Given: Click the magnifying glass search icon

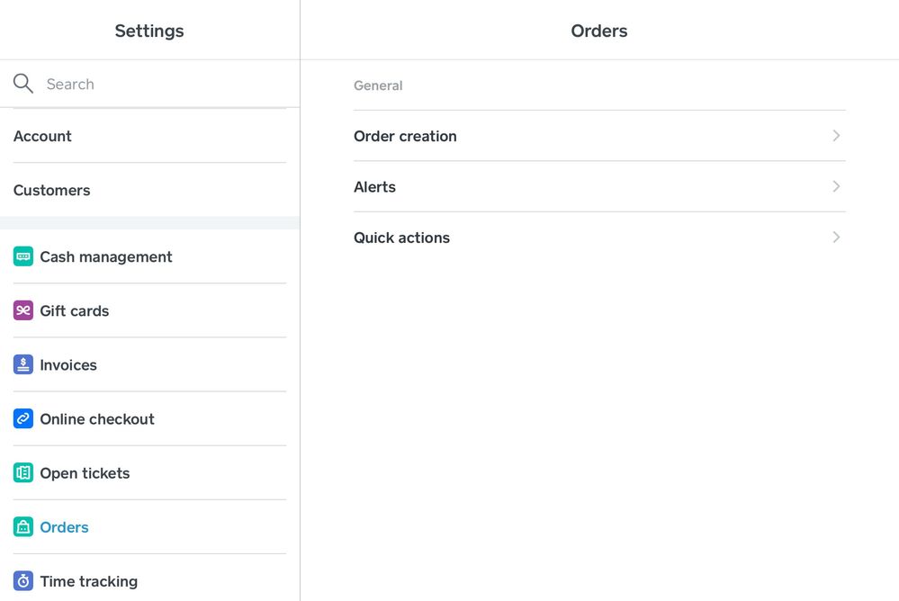Looking at the screenshot, I should pos(23,84).
